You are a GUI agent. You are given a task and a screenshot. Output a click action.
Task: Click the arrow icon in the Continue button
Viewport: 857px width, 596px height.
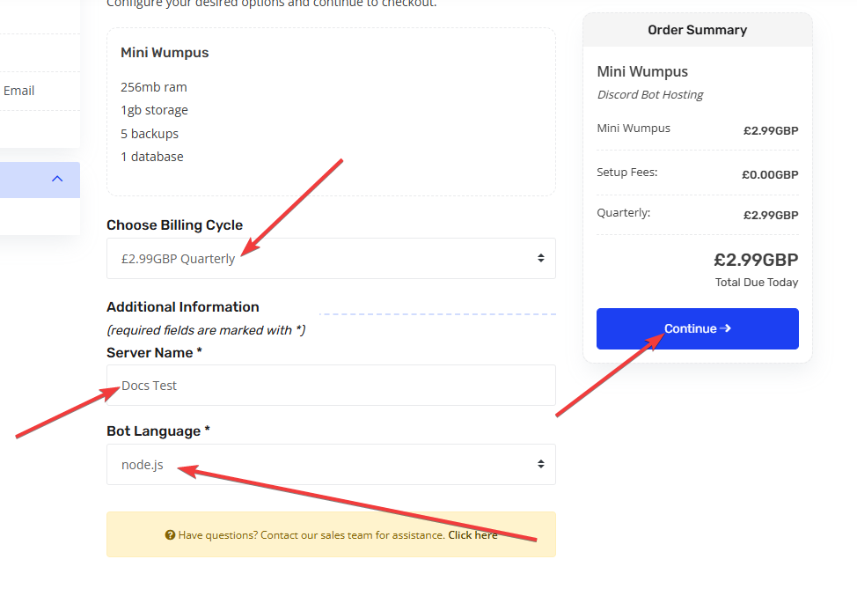[726, 328]
